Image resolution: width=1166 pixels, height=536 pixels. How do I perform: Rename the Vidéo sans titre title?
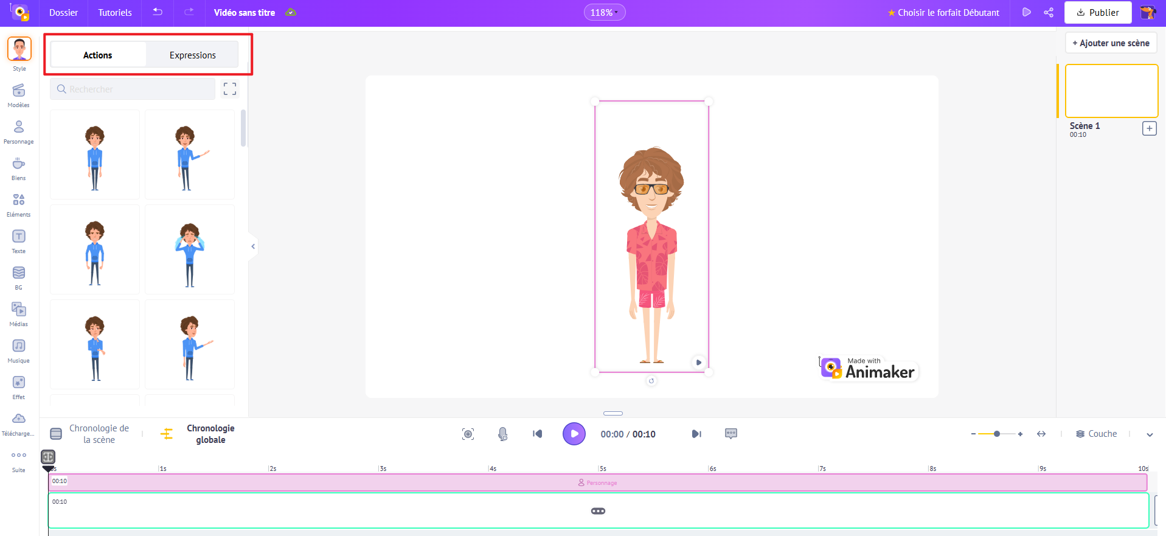pos(245,12)
